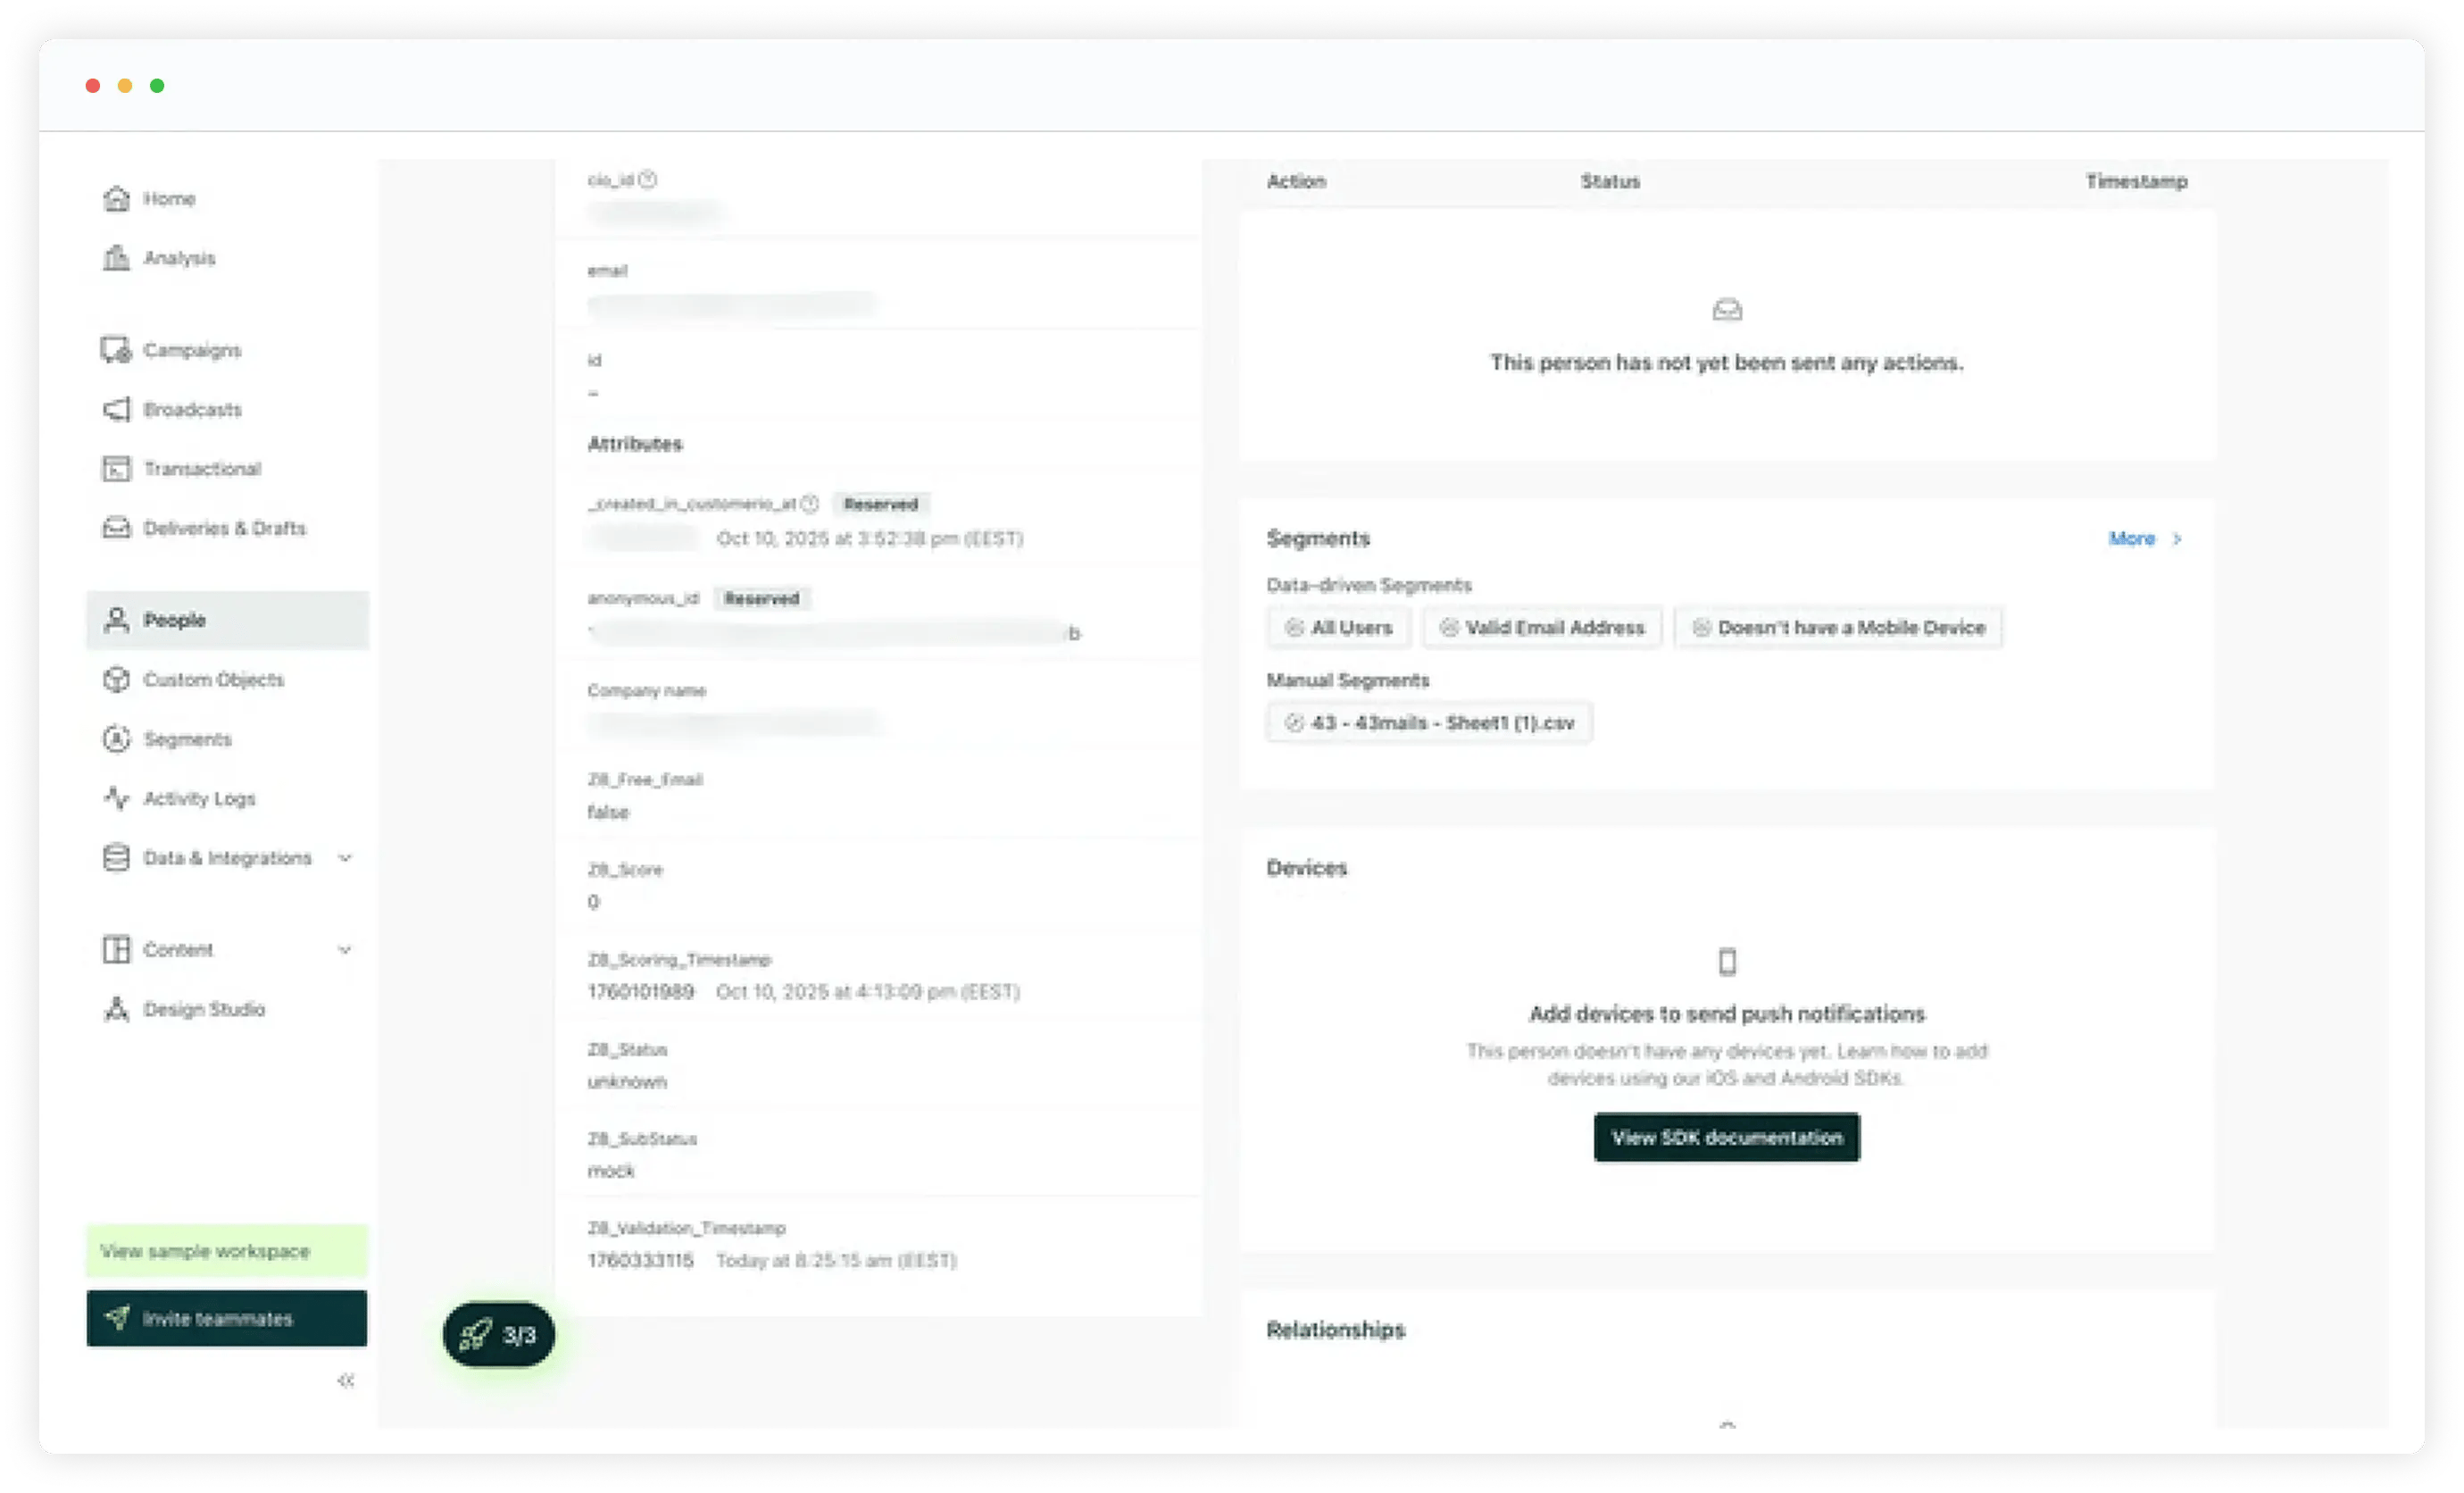Click the Custom Objects cube icon
Viewport: 2464px width, 1493px height.
(116, 680)
